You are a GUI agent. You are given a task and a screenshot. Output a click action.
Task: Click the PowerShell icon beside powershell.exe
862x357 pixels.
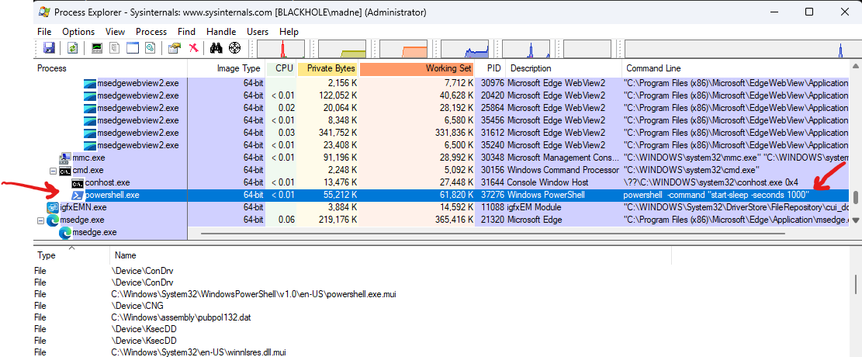pyautogui.click(x=78, y=195)
